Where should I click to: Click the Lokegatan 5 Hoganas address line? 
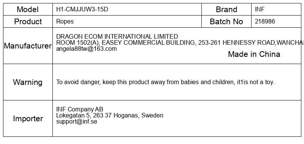coord(110,116)
